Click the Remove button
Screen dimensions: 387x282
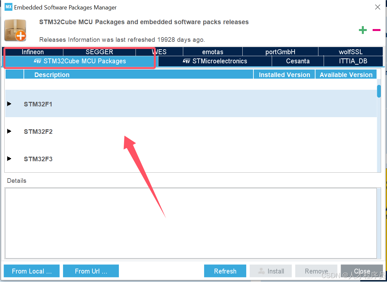click(x=316, y=271)
